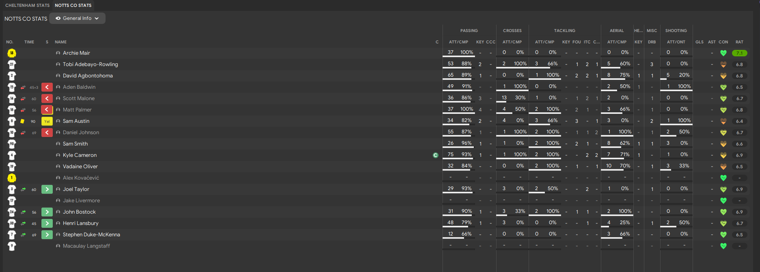The width and height of the screenshot is (760, 272).
Task: Click Kyle Cameron's 6.9 rating
Action: click(739, 155)
